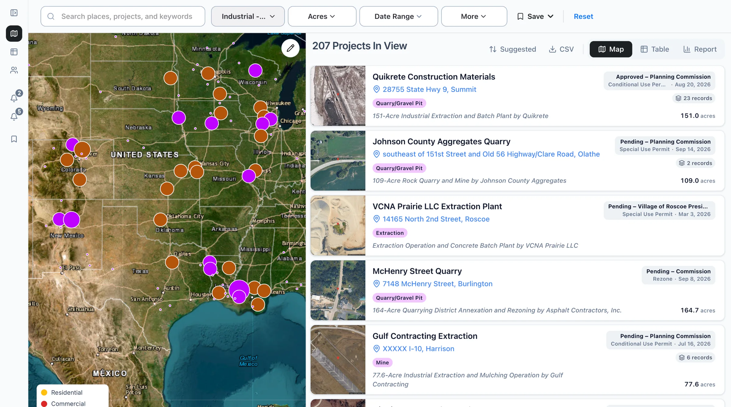The image size is (731, 407).
Task: Click the purple marker in Wisconsin
Action: 255,71
